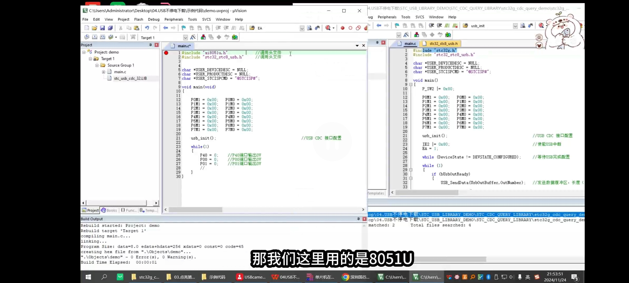This screenshot has height=283, width=629.
Task: Save the current file with the floppy icon
Action: [x=102, y=28]
